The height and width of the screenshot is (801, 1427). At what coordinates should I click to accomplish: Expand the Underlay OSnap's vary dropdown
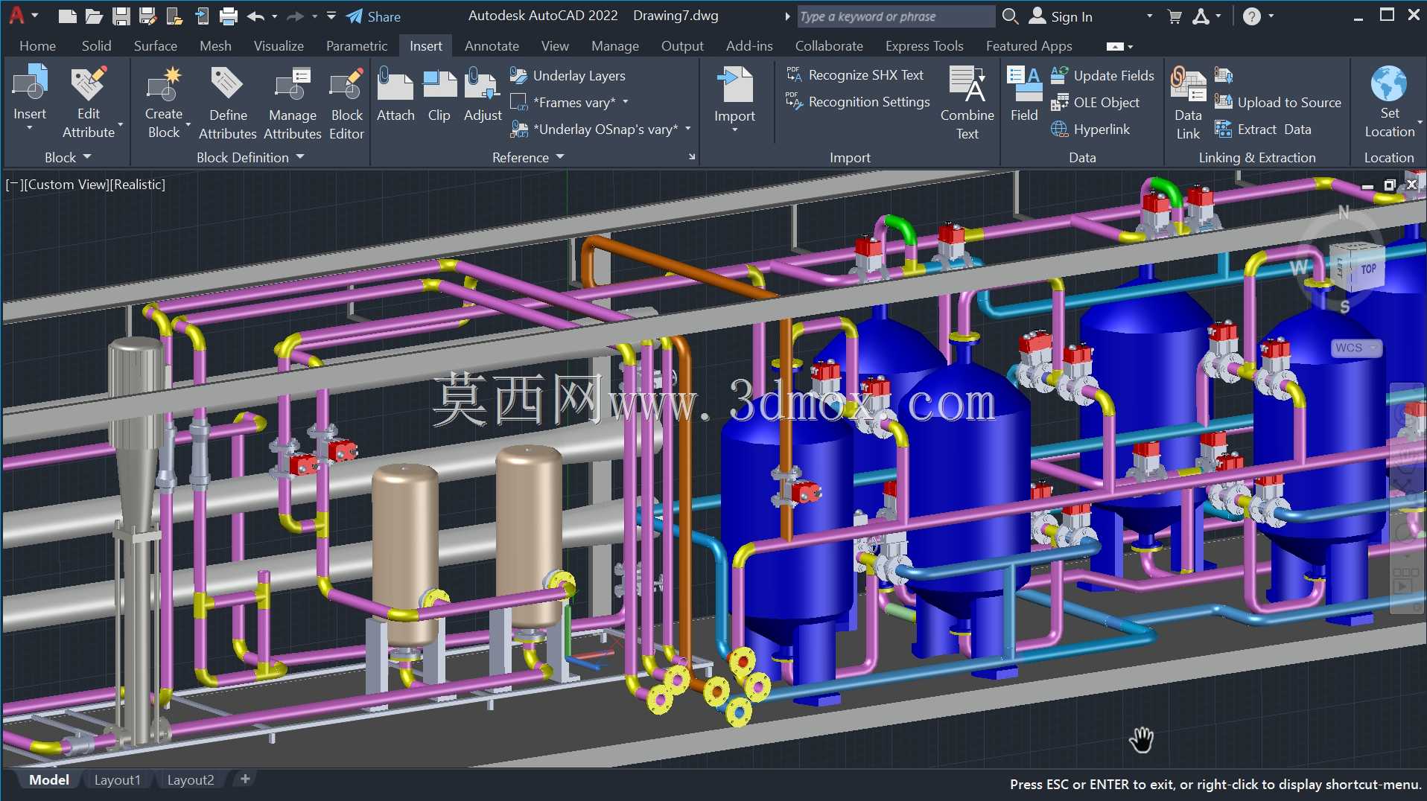(687, 129)
